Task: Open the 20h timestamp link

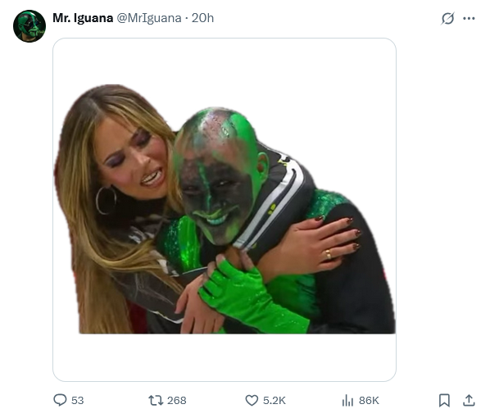Action: pos(202,18)
